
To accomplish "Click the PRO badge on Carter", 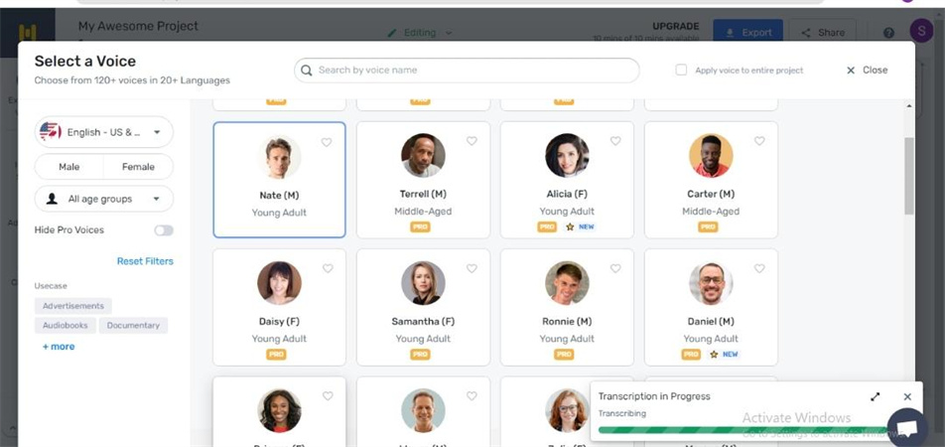I will (708, 226).
